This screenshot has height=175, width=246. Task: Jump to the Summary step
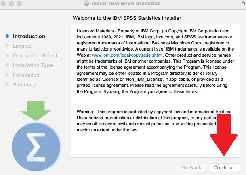pyautogui.click(x=24, y=84)
